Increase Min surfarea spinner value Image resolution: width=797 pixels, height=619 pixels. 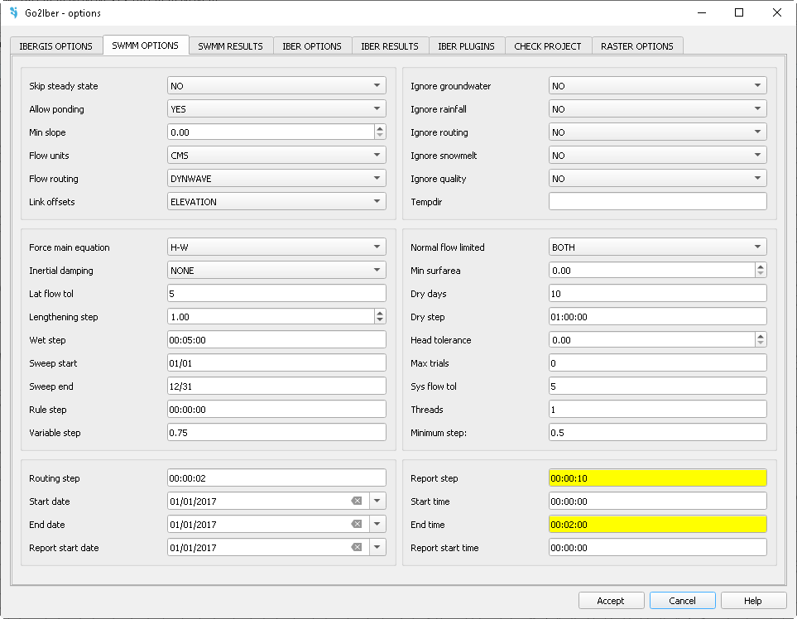[761, 267]
